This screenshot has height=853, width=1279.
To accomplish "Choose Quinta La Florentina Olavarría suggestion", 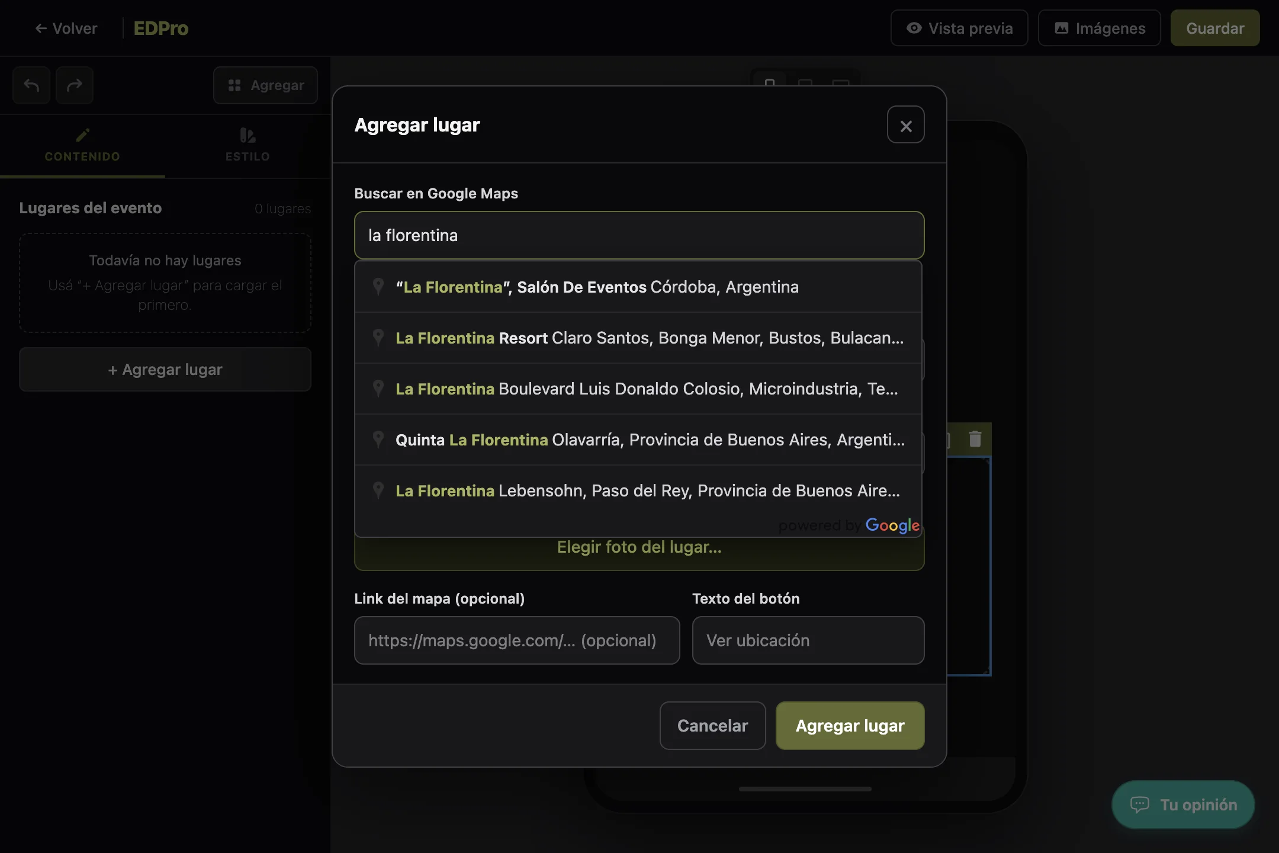I will pyautogui.click(x=638, y=440).
